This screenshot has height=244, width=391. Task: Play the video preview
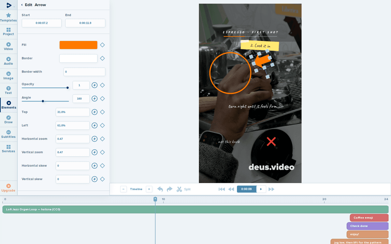click(x=261, y=189)
